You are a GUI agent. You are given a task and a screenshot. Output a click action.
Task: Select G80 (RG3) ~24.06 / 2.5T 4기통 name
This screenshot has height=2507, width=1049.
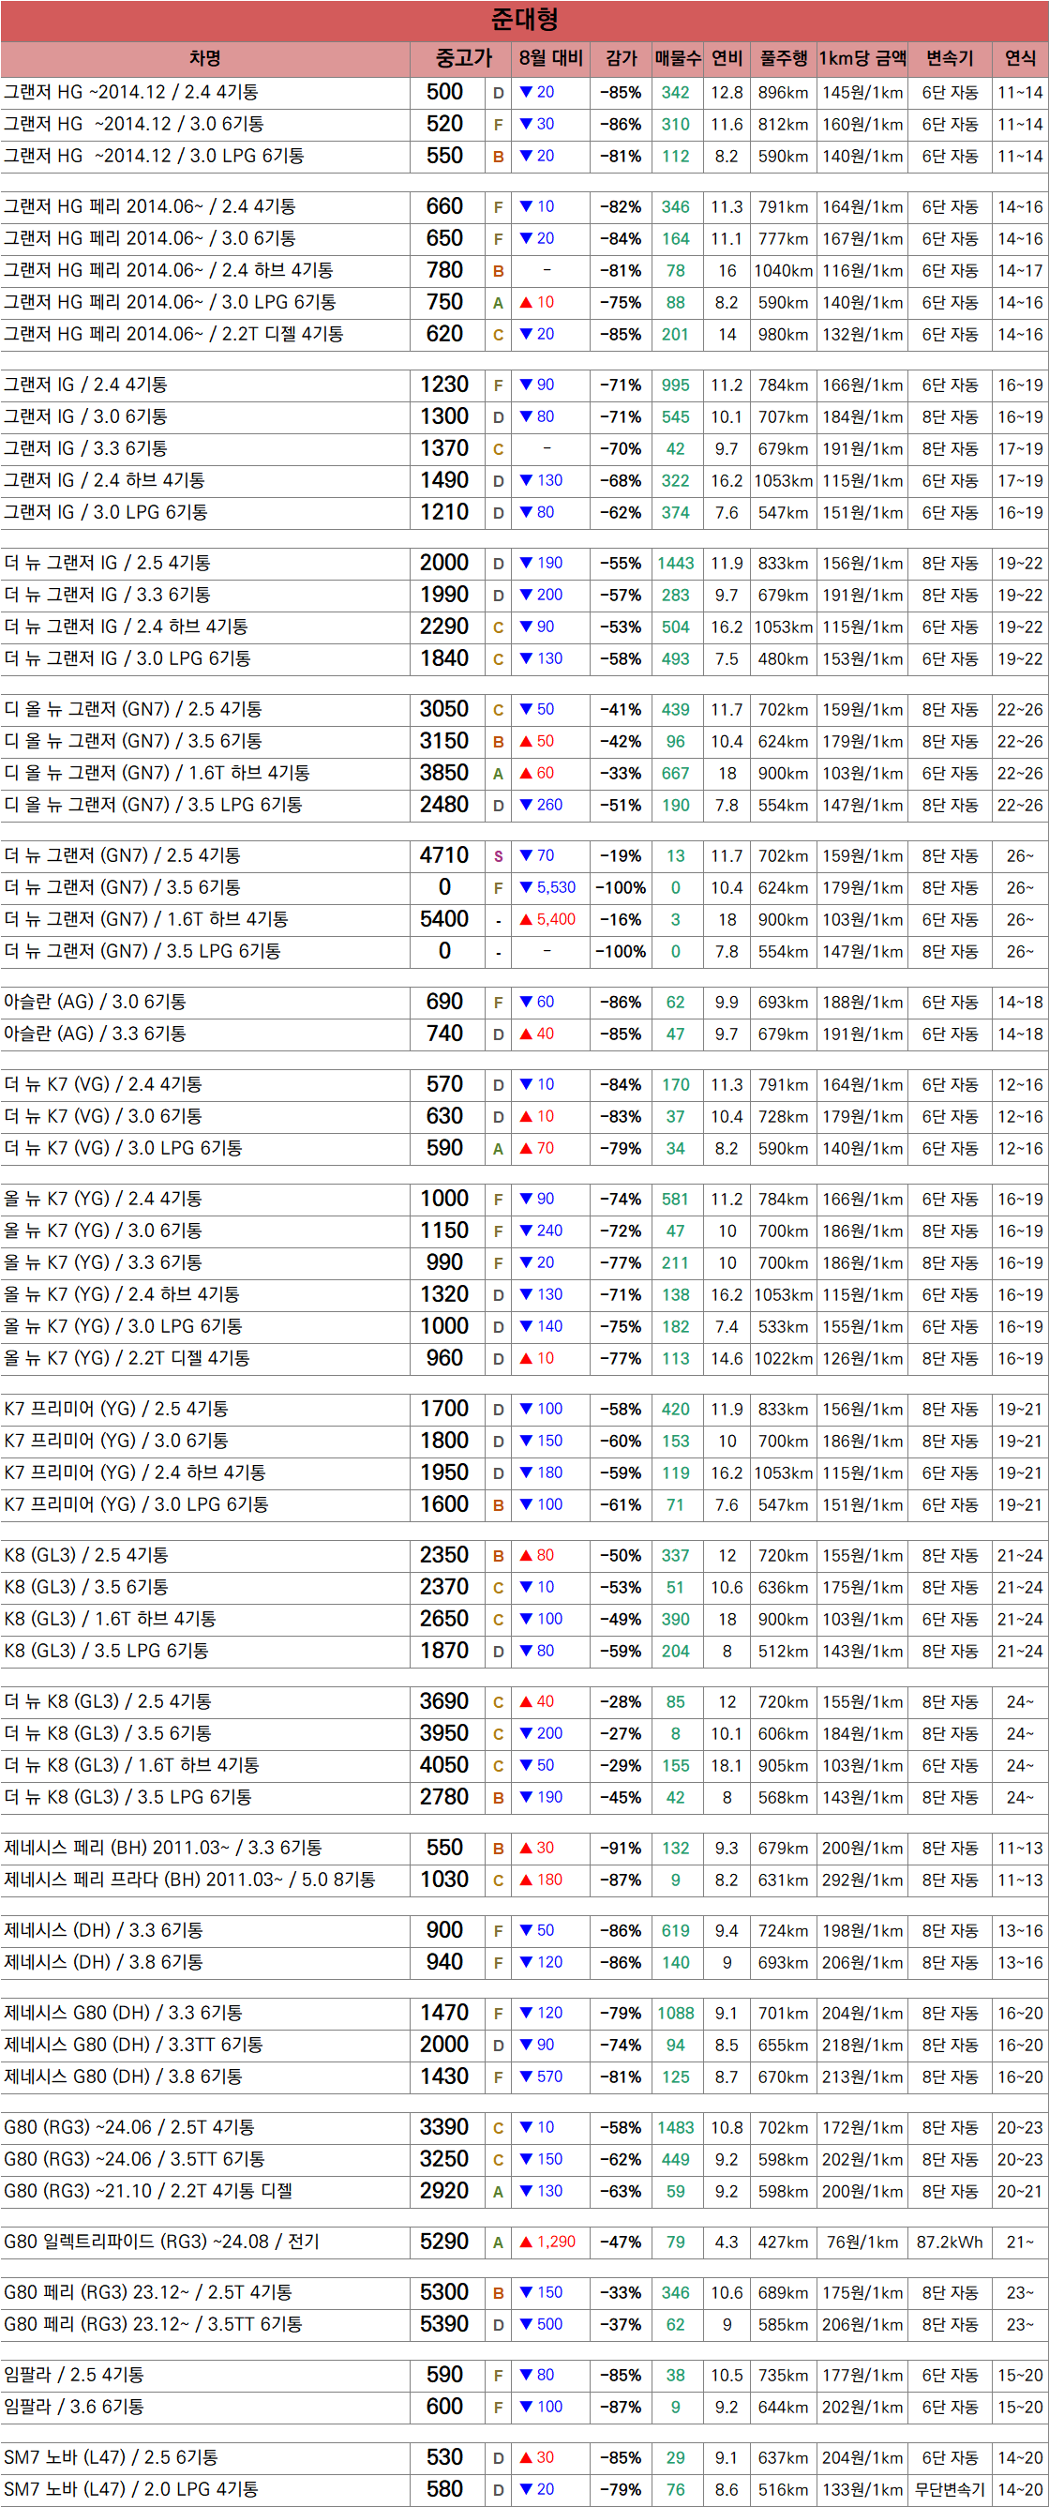point(129,2128)
